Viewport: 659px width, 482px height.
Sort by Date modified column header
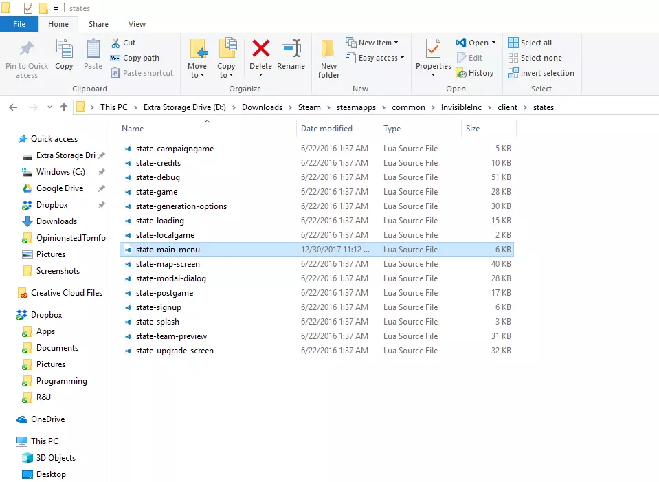[338, 129]
